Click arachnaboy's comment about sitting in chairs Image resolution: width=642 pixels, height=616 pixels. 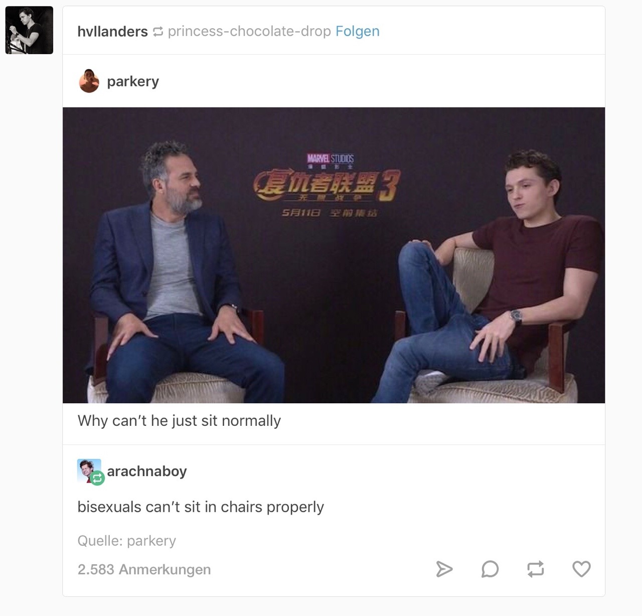[201, 507]
